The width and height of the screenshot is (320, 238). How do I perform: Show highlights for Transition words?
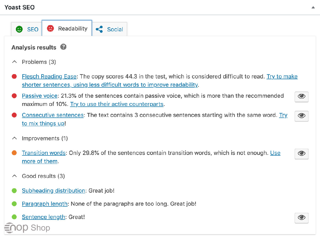(301, 154)
